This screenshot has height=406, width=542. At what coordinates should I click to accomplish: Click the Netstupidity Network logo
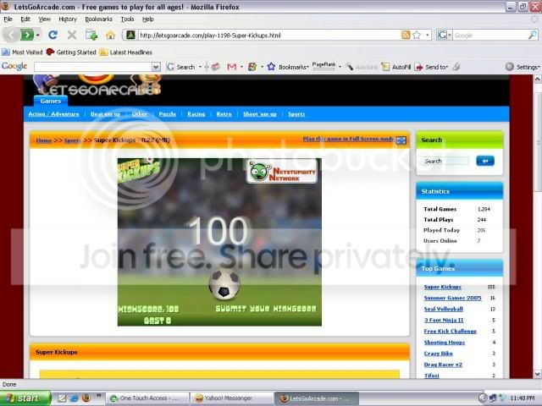tap(282, 171)
